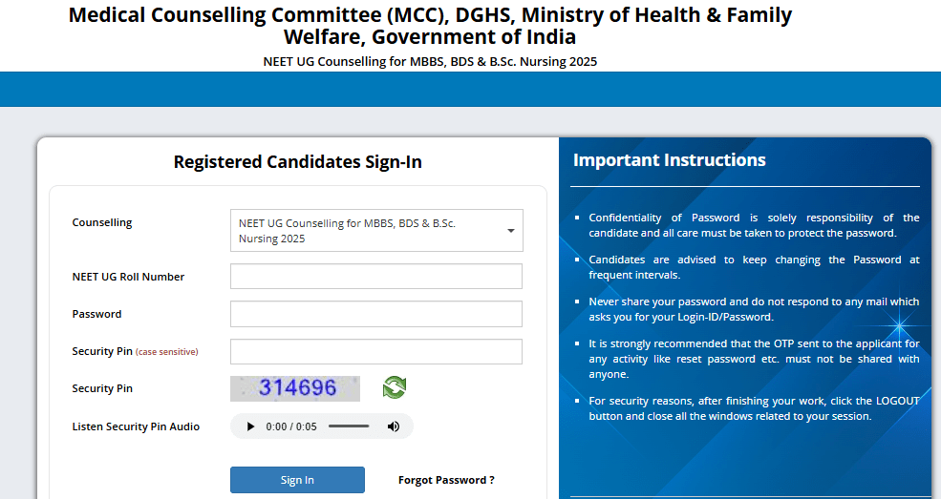Viewport: 941px width, 499px height.
Task: Click the Registered Candidates Sign-In heading
Action: coord(297,162)
